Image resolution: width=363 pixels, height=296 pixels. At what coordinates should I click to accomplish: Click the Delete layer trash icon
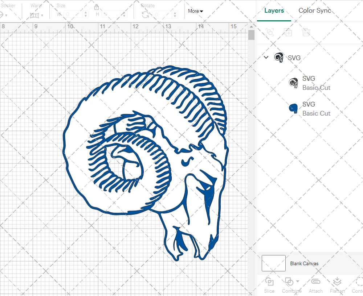pos(306,32)
